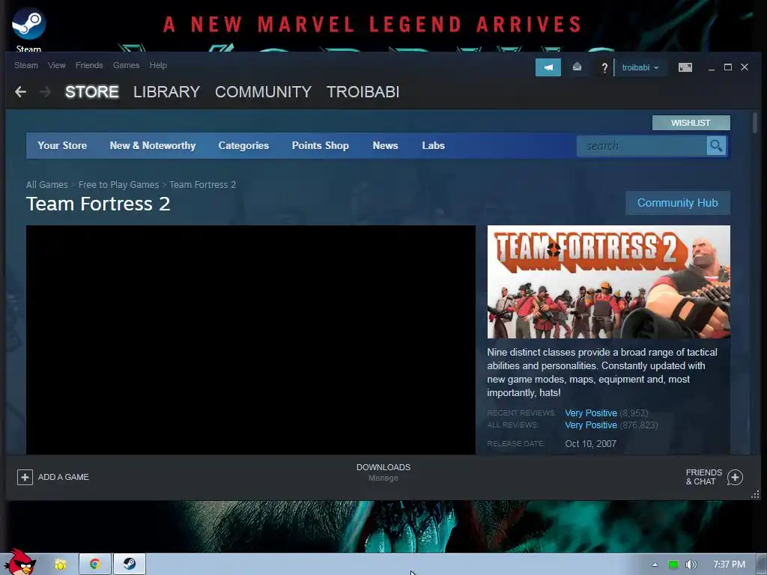Open Angry Birds icon on taskbar

(19, 563)
